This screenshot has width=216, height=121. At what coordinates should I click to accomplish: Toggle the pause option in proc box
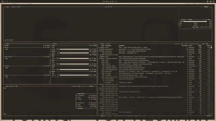coord(177,44)
